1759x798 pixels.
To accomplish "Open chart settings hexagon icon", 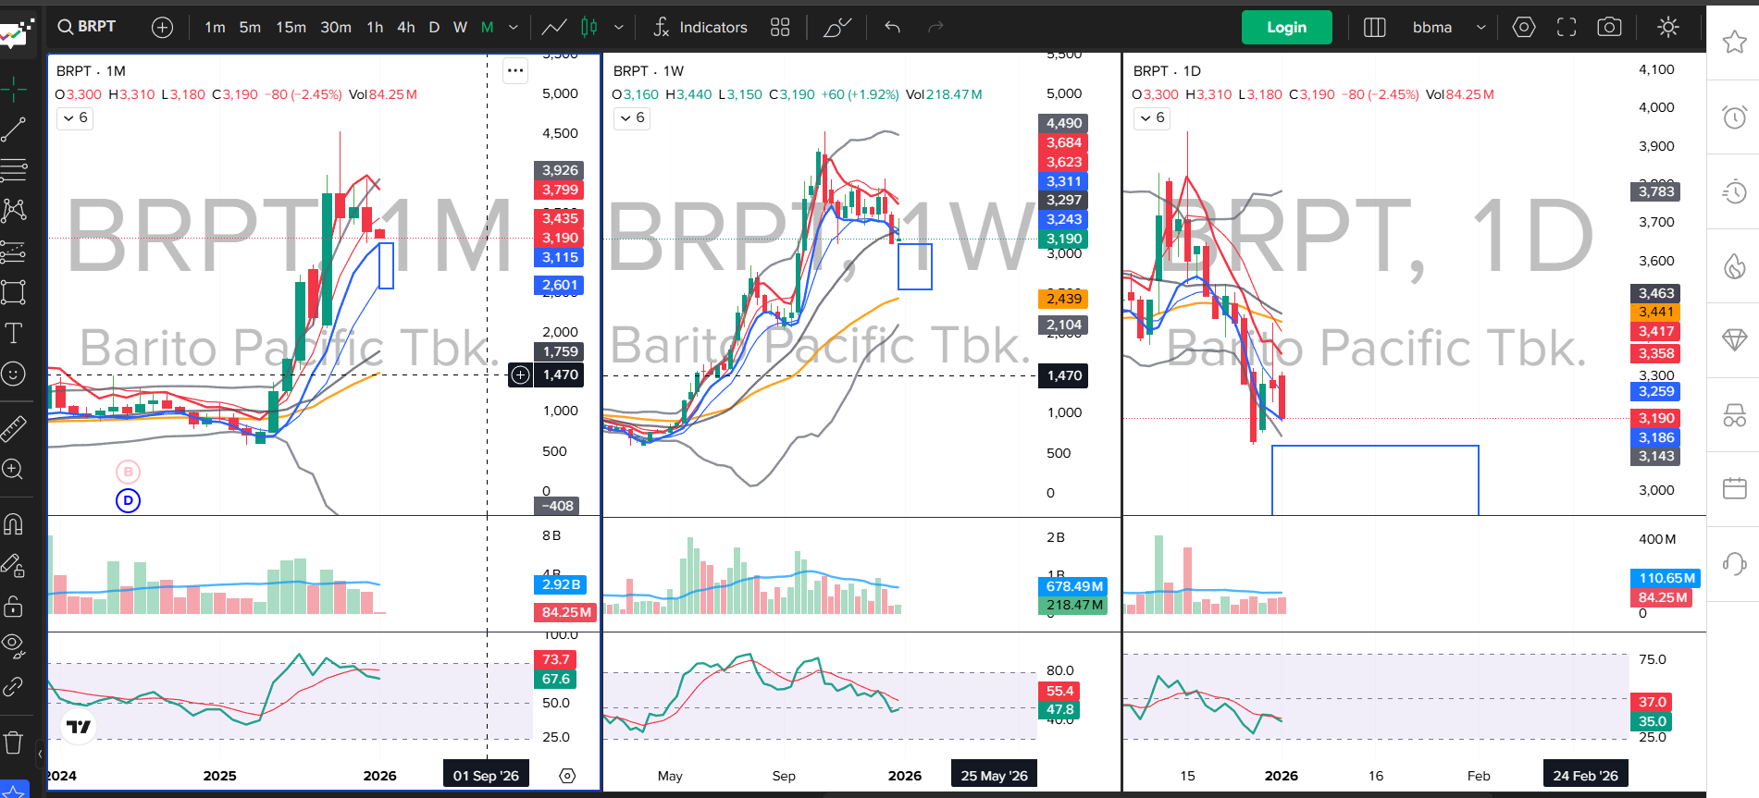I will pyautogui.click(x=1523, y=27).
